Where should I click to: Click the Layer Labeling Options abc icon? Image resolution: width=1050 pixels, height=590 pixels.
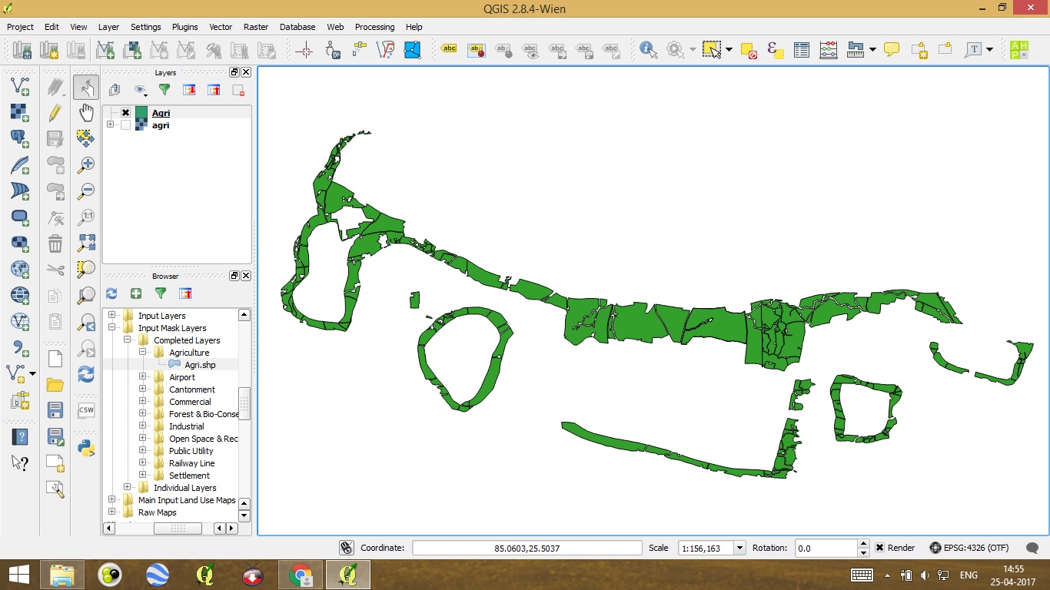click(450, 50)
